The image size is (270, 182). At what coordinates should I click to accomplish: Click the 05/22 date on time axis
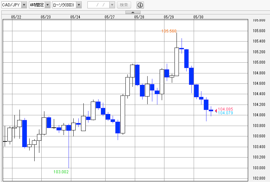(16, 17)
